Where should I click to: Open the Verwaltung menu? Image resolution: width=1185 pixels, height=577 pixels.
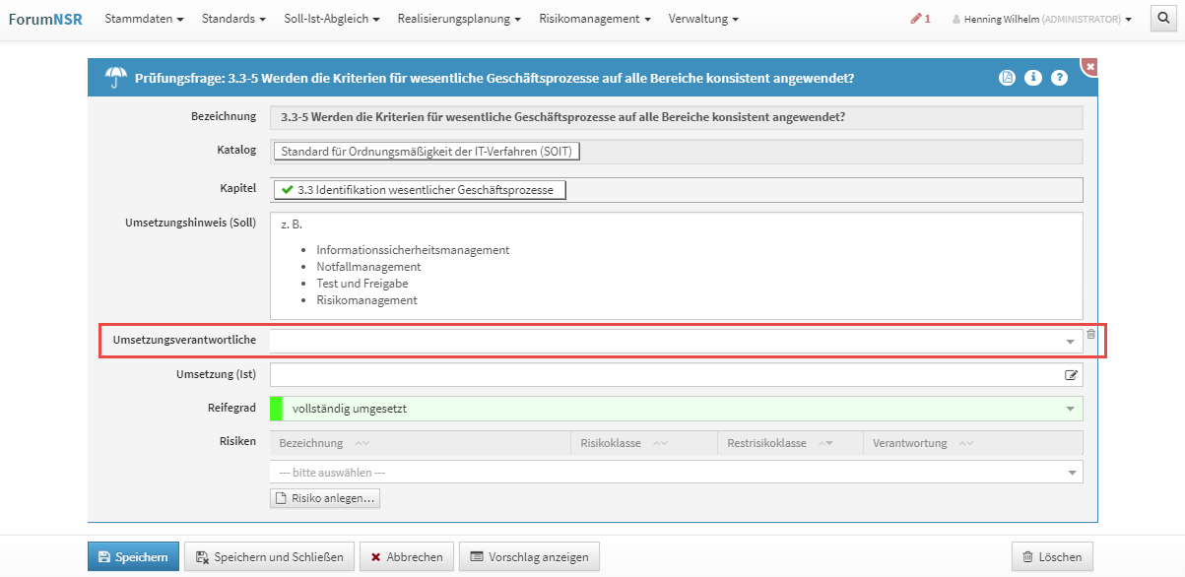tap(703, 19)
